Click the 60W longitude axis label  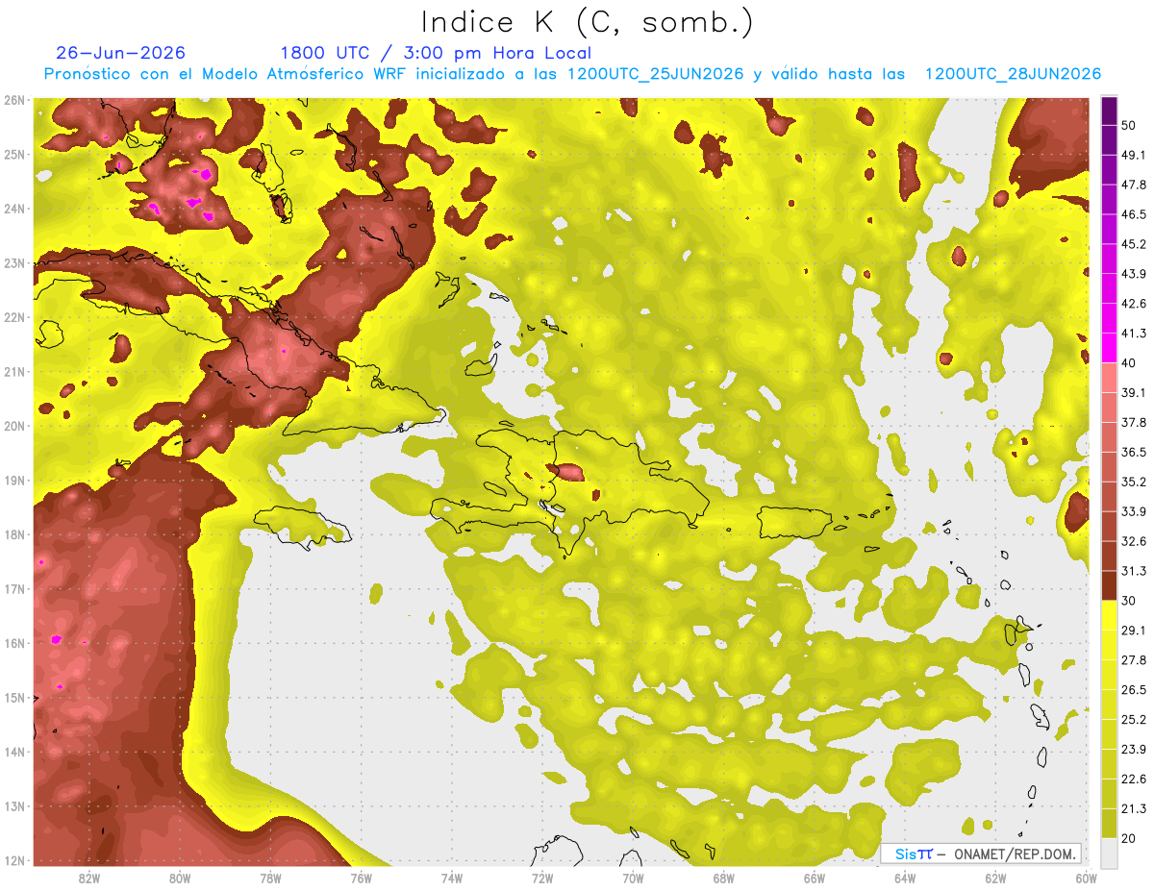[1086, 878]
